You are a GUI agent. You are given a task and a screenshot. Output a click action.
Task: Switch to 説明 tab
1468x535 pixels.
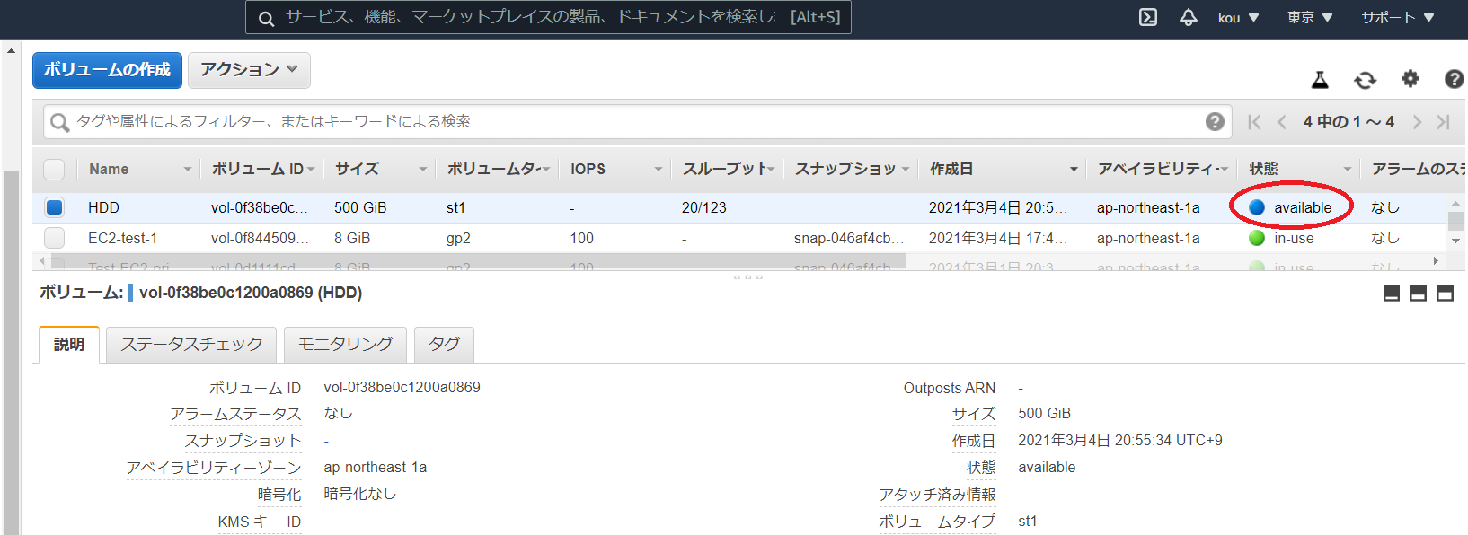point(69,345)
